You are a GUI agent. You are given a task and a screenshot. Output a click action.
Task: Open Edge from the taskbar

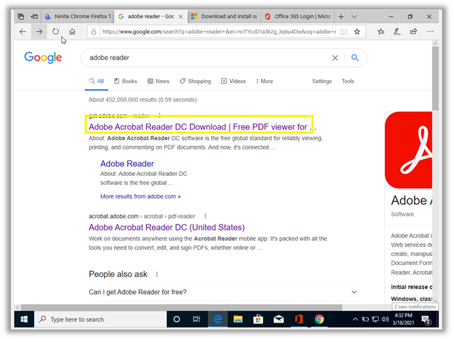coord(218,319)
